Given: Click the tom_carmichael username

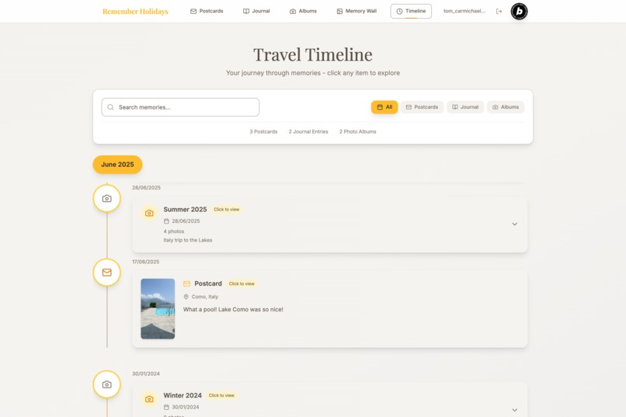Looking at the screenshot, I should pos(464,11).
